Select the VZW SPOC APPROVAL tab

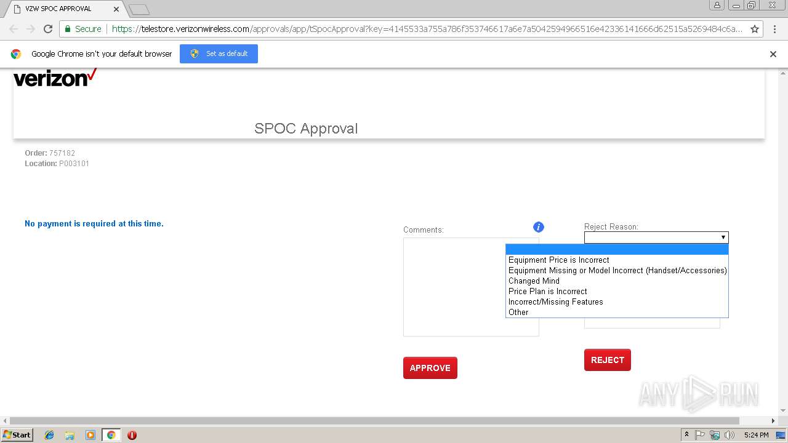(x=65, y=9)
